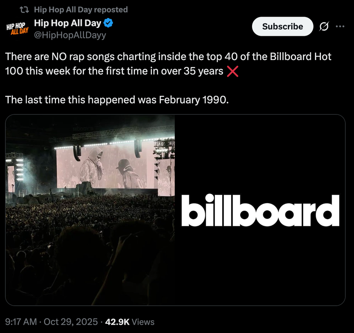
Task: Open the Grok slashed-circle icon
Action: pyautogui.click(x=324, y=27)
